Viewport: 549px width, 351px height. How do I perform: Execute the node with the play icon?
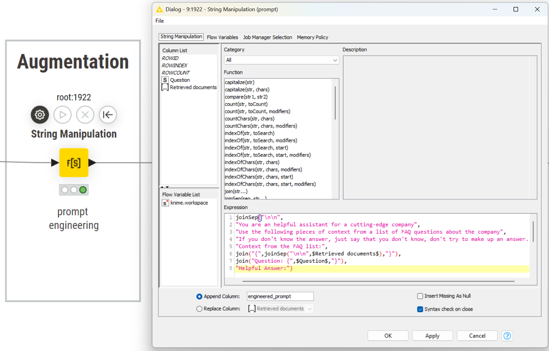(62, 115)
